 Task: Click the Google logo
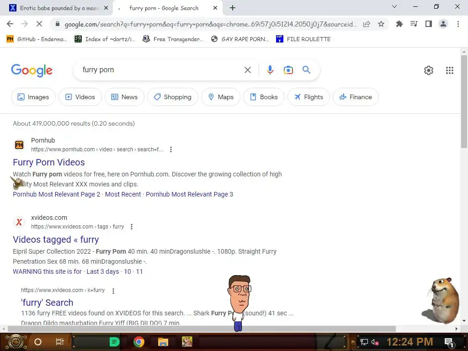(x=32, y=70)
